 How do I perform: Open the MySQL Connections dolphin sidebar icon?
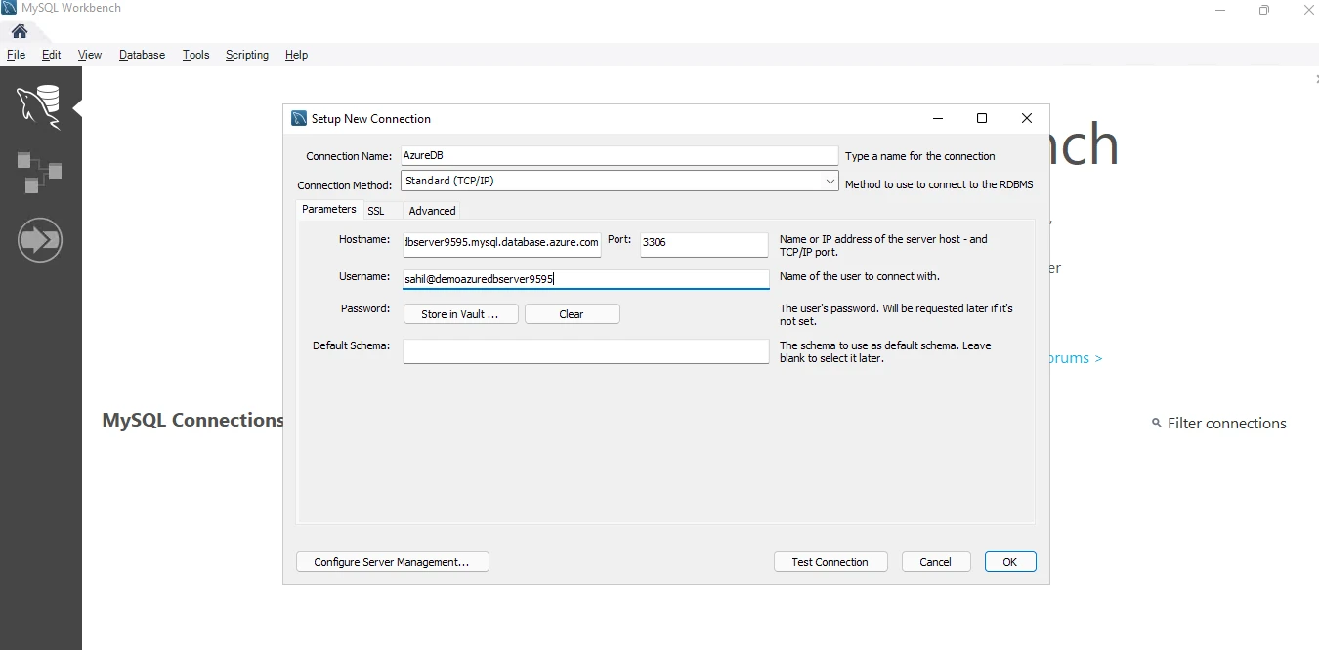pyautogui.click(x=40, y=106)
